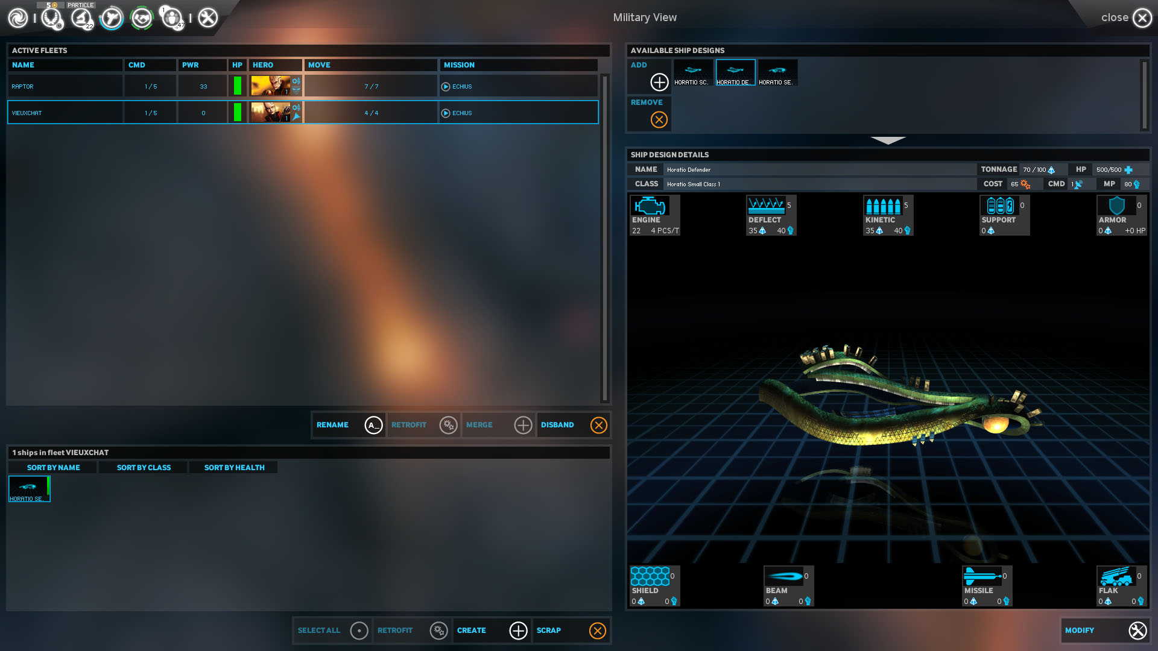Click the Add ship design plus icon

659,82
